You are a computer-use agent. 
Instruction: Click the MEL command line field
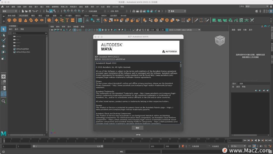tap(143, 152)
